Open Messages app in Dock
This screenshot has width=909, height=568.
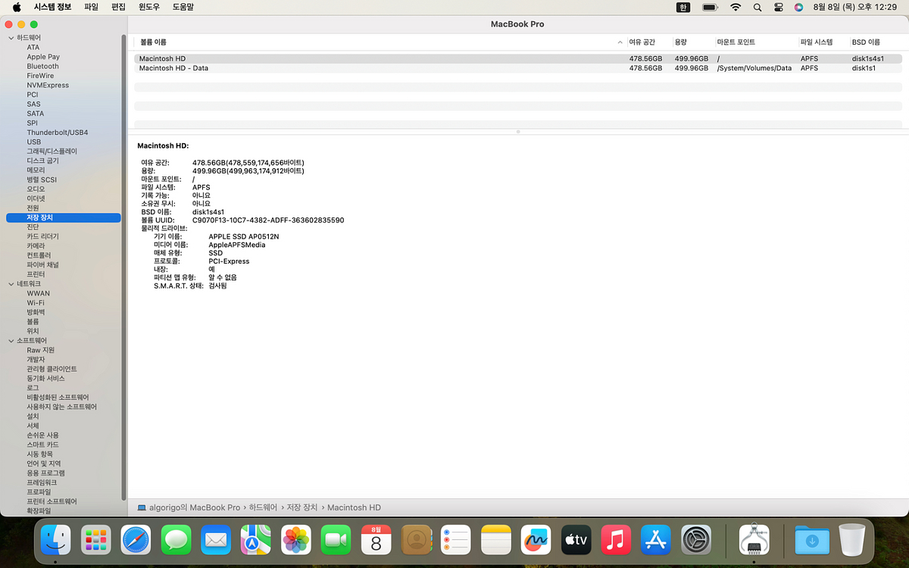[176, 540]
